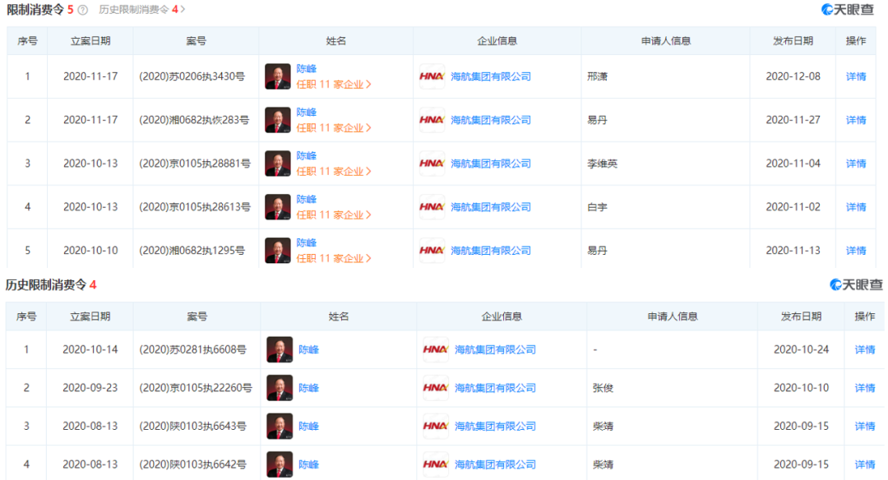Open 详情 for case (2020)湘0682执1295号
This screenshot has height=480, width=888.
[856, 251]
